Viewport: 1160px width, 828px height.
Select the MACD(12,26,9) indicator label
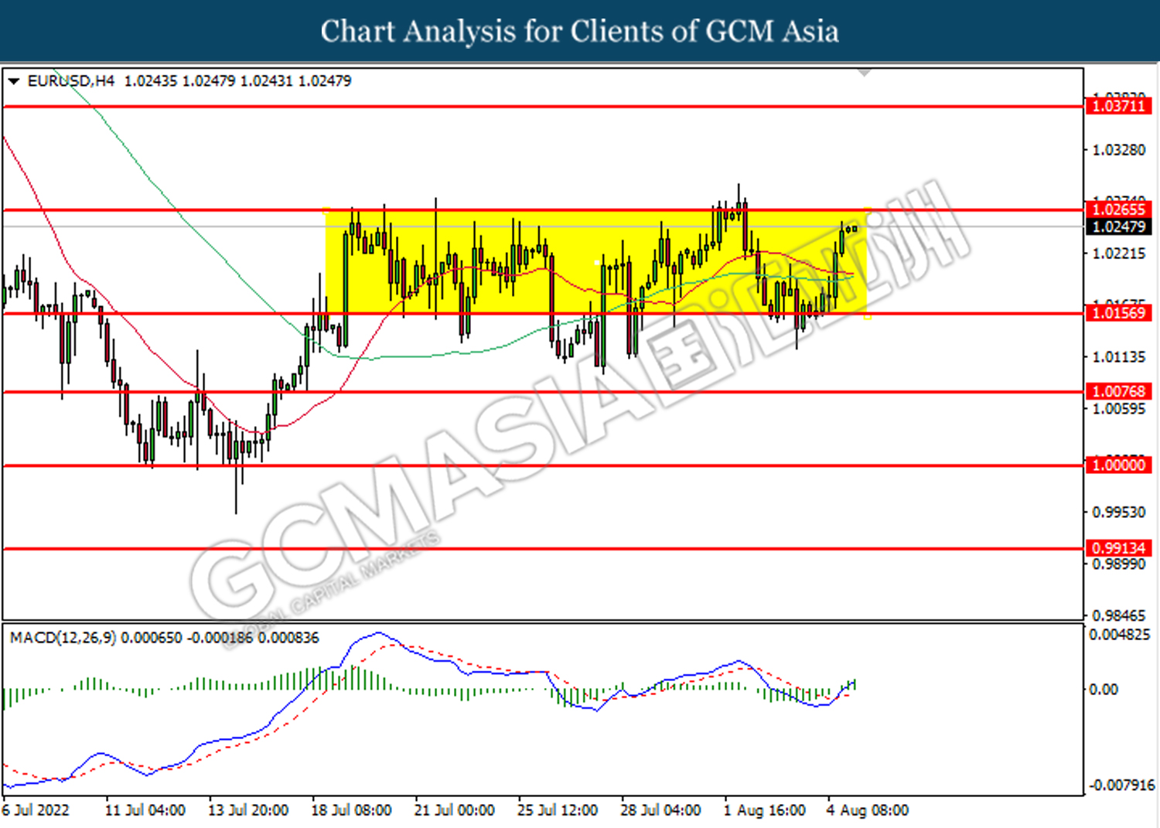pyautogui.click(x=63, y=638)
